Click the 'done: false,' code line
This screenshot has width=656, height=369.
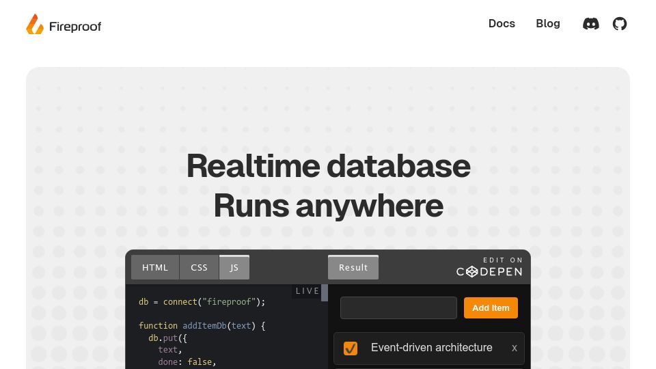coord(187,362)
